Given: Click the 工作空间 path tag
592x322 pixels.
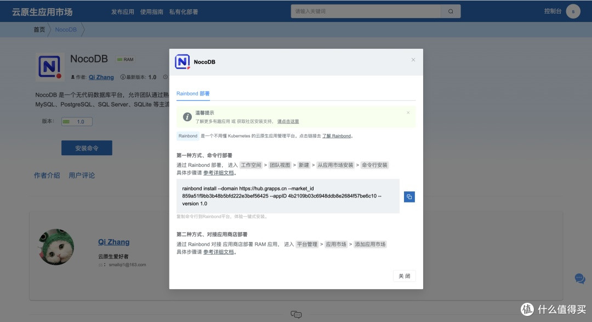Looking at the screenshot, I should tap(251, 165).
